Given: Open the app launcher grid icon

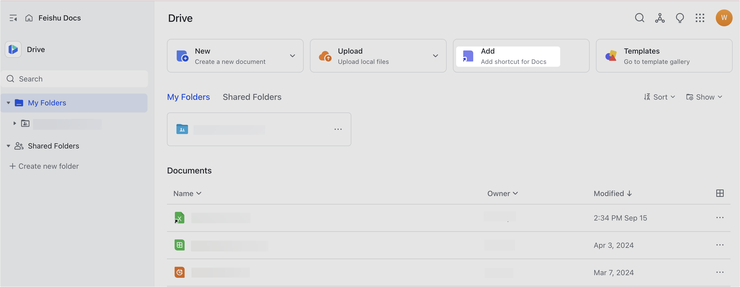Looking at the screenshot, I should pos(700,18).
